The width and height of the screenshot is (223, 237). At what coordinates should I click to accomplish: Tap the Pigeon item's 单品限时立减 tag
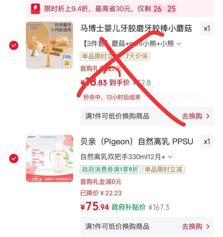tap(164, 169)
